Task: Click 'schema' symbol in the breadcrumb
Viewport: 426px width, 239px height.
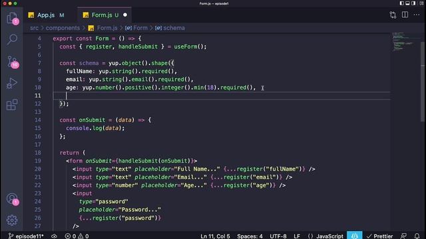Action: (x=174, y=28)
